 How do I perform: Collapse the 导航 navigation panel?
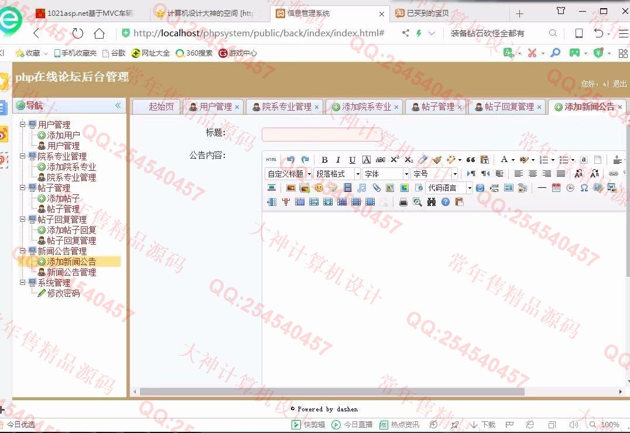point(118,105)
